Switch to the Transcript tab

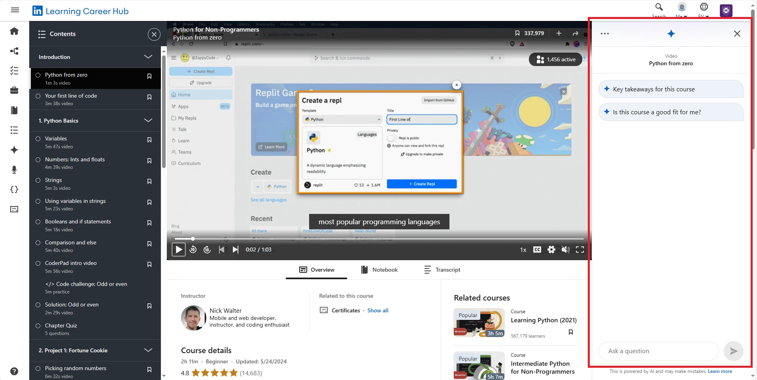point(443,270)
